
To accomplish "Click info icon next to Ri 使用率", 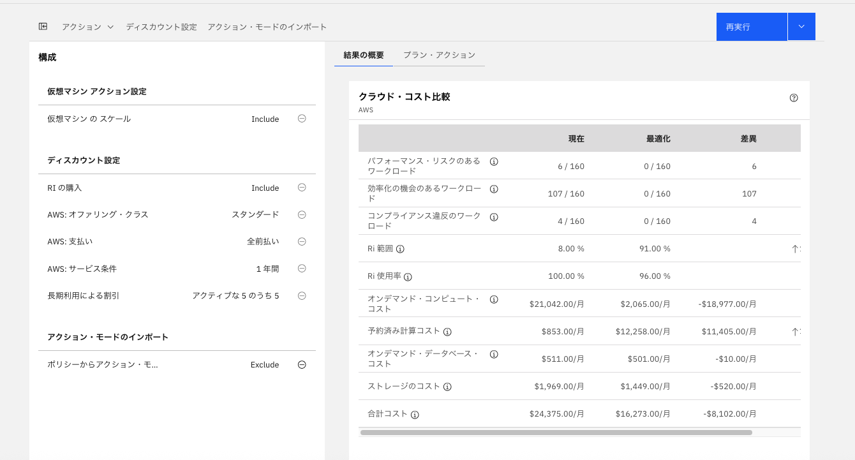I will 408,277.
